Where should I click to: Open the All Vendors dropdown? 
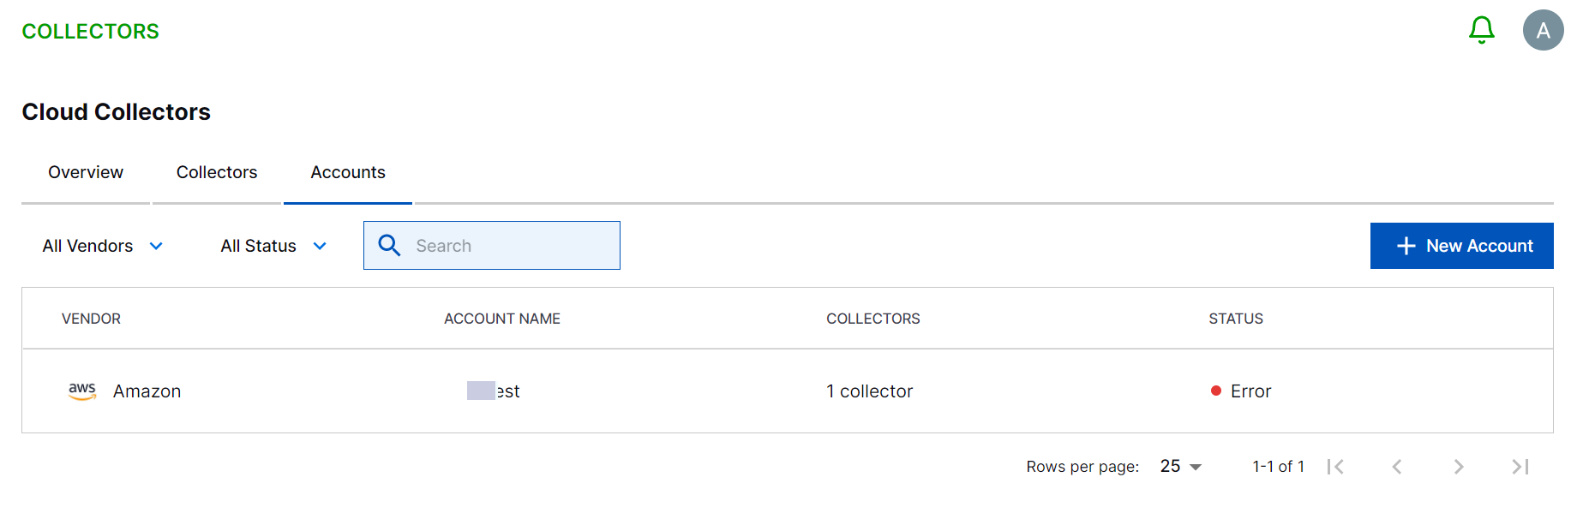(x=102, y=246)
